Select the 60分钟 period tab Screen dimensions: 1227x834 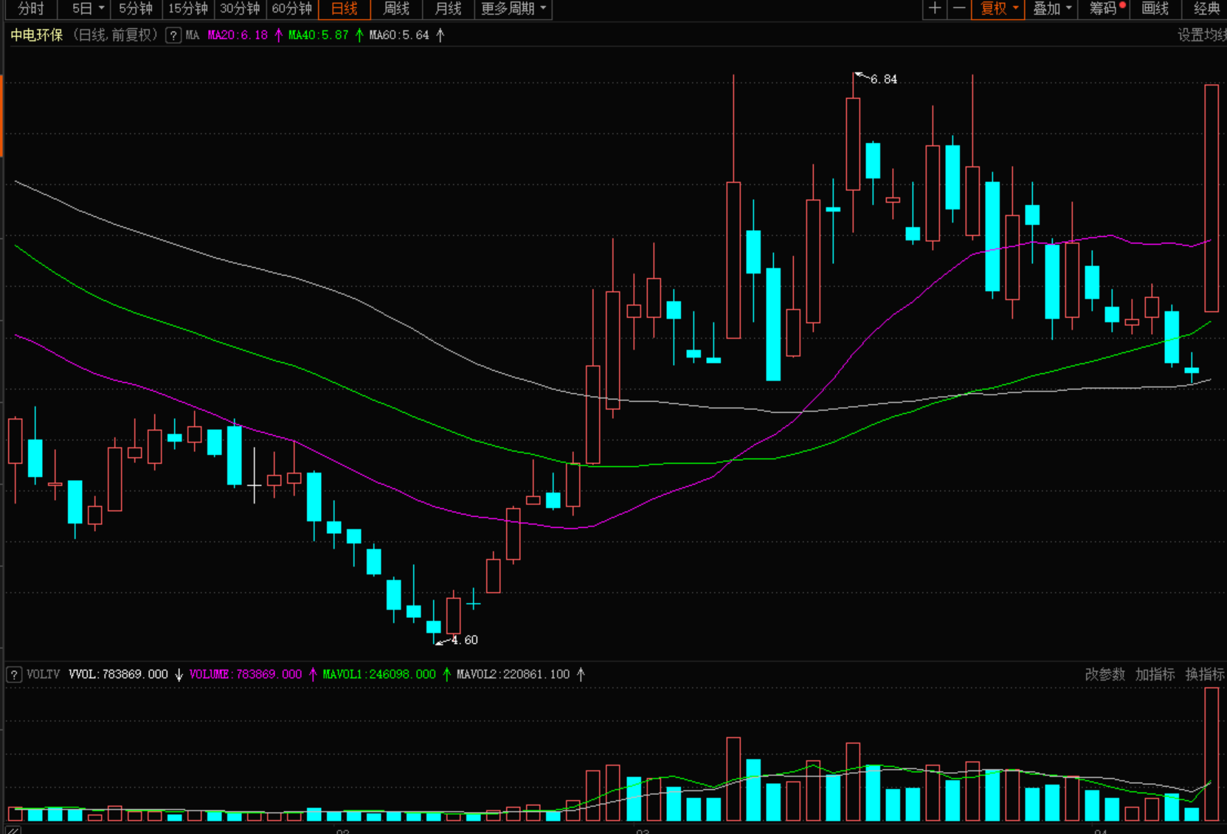coord(291,9)
